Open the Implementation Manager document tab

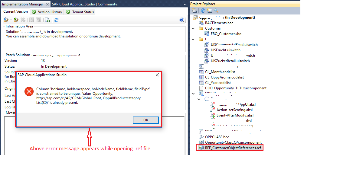pos(22,4)
